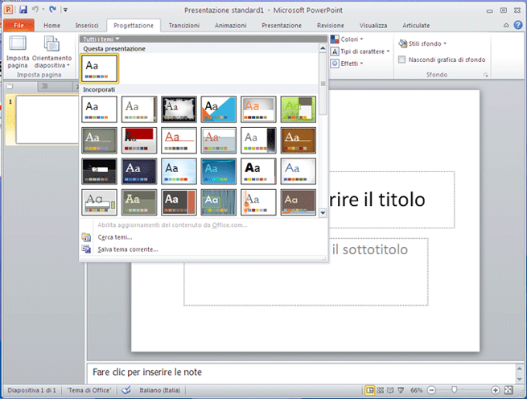The image size is (527, 399).
Task: Click the subtitle placeholder on the slide
Action: pos(306,272)
